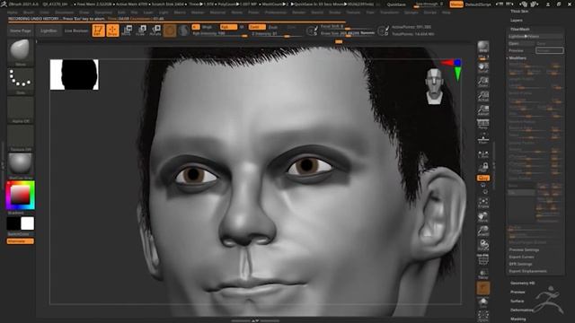
Task: Click the Zoom canvas icon
Action: (x=483, y=82)
